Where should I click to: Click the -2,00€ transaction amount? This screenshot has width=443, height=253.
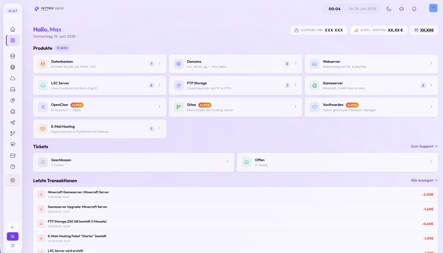point(428,195)
